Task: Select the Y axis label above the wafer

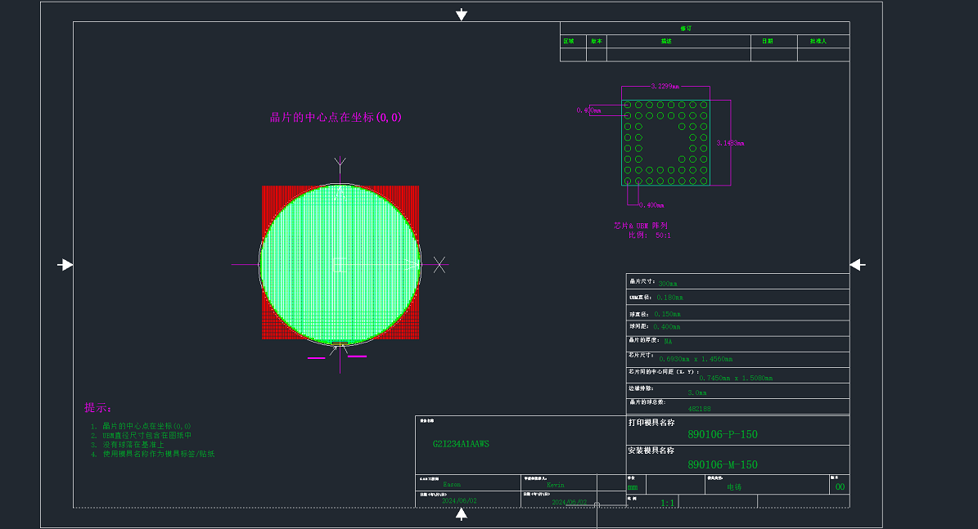Action: point(340,164)
